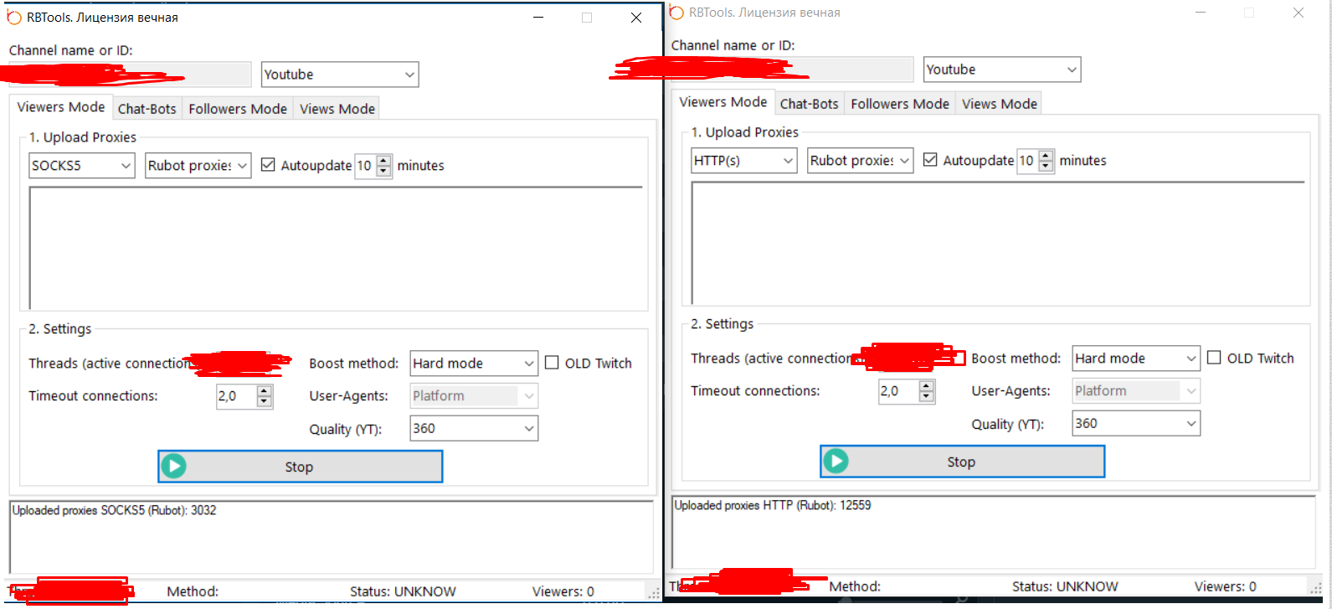
Task: Expand the Boost method dropdown in left window
Action: [x=473, y=364]
